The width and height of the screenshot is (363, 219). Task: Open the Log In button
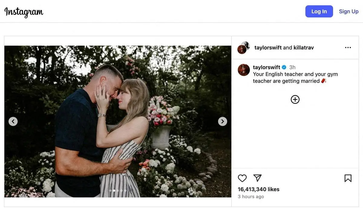point(319,11)
